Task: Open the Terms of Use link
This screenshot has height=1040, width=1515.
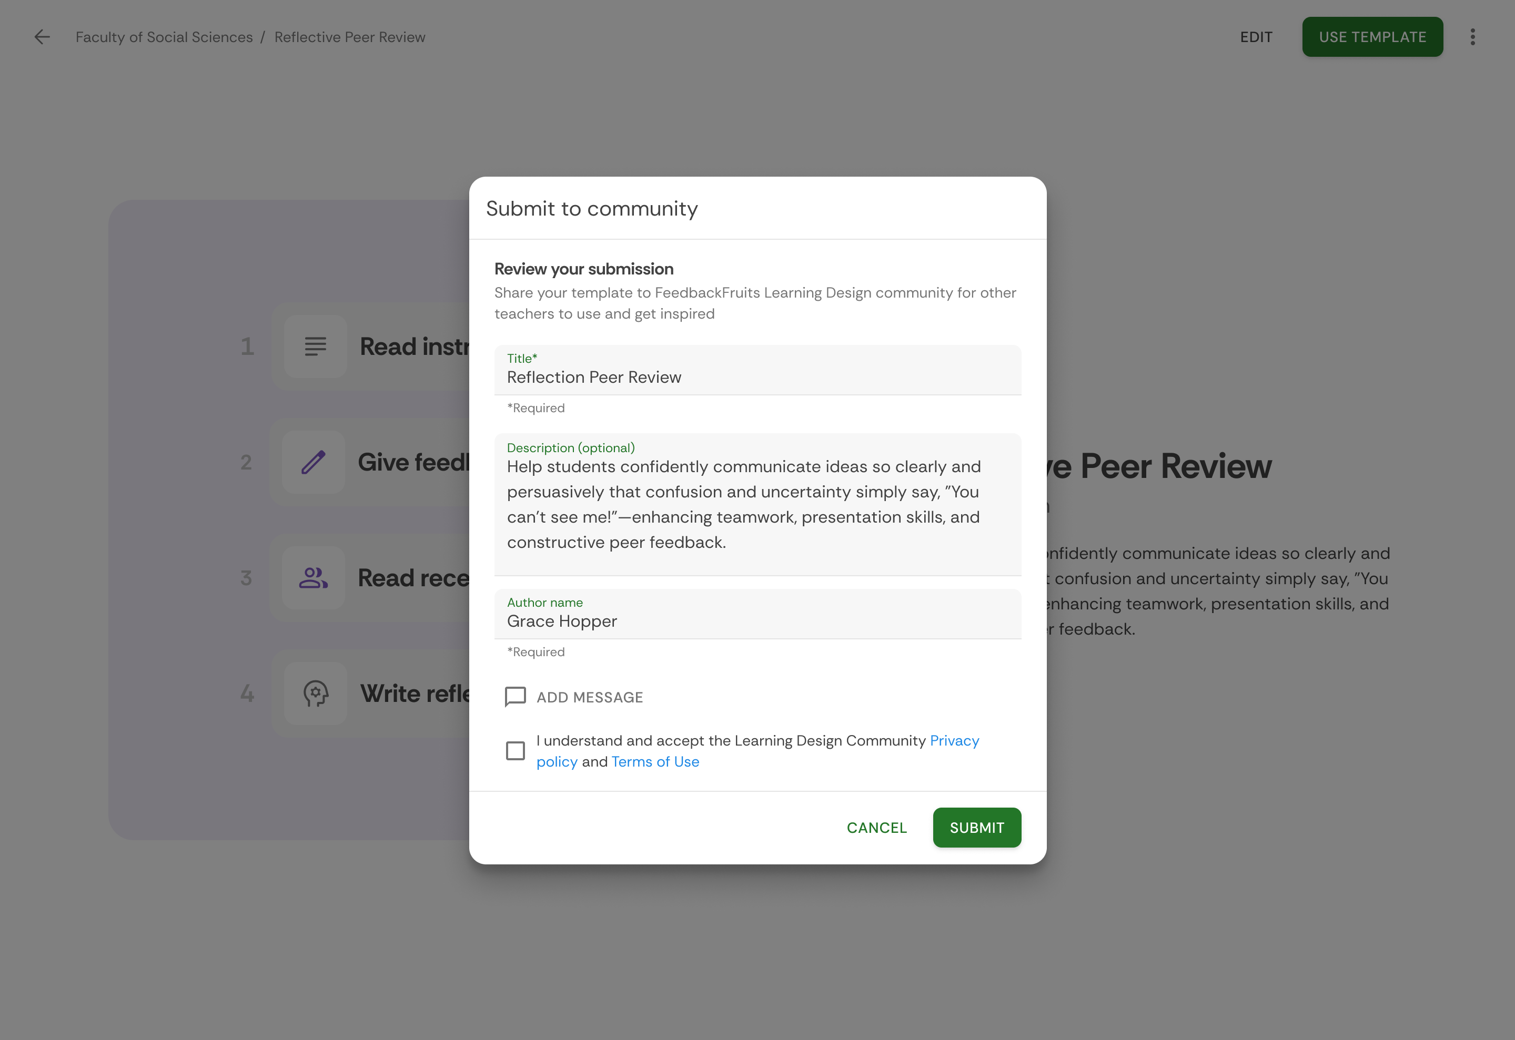Action: [x=654, y=762]
